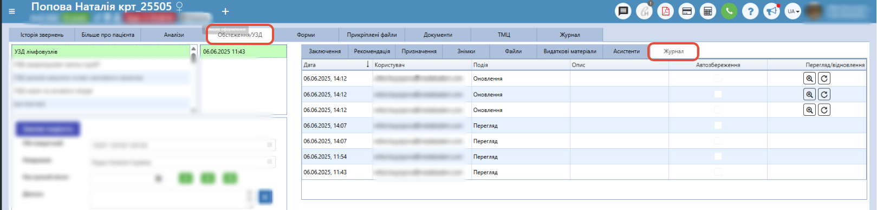Restore the top 14:12 update entry

[824, 78]
